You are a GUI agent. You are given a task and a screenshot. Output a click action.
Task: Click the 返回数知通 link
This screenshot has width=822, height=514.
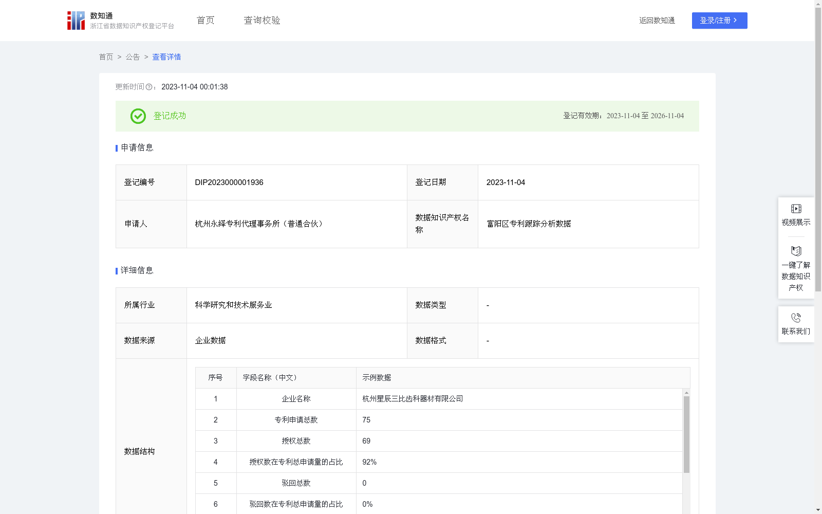point(657,21)
